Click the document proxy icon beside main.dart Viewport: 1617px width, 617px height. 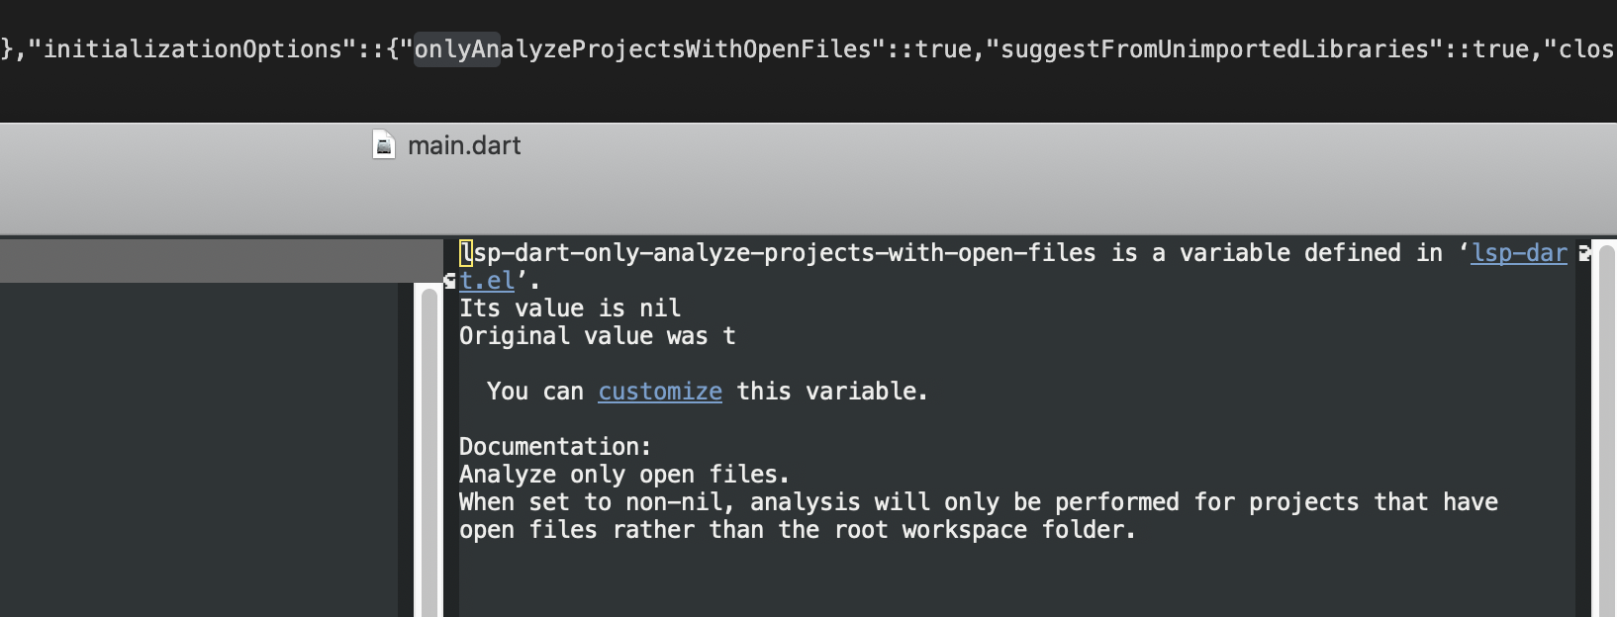coord(384,145)
